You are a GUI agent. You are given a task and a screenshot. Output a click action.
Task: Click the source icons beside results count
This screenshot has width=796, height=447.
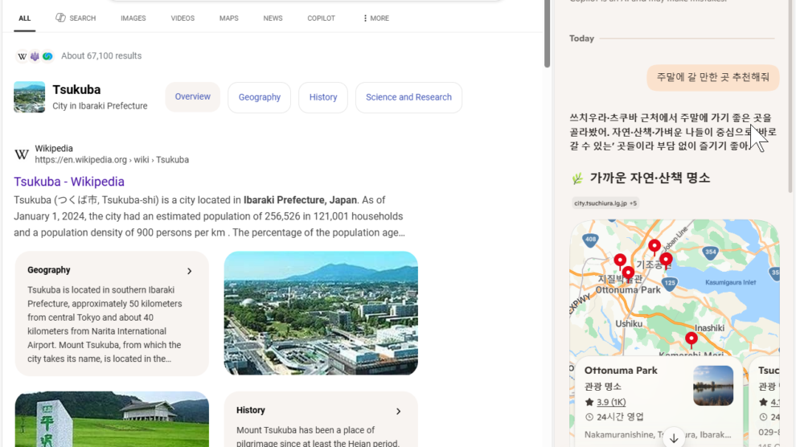(x=35, y=55)
